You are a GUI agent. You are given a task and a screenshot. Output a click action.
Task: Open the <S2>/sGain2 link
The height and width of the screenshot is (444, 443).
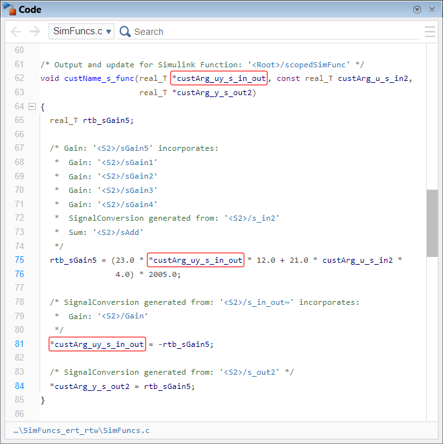coord(127,177)
